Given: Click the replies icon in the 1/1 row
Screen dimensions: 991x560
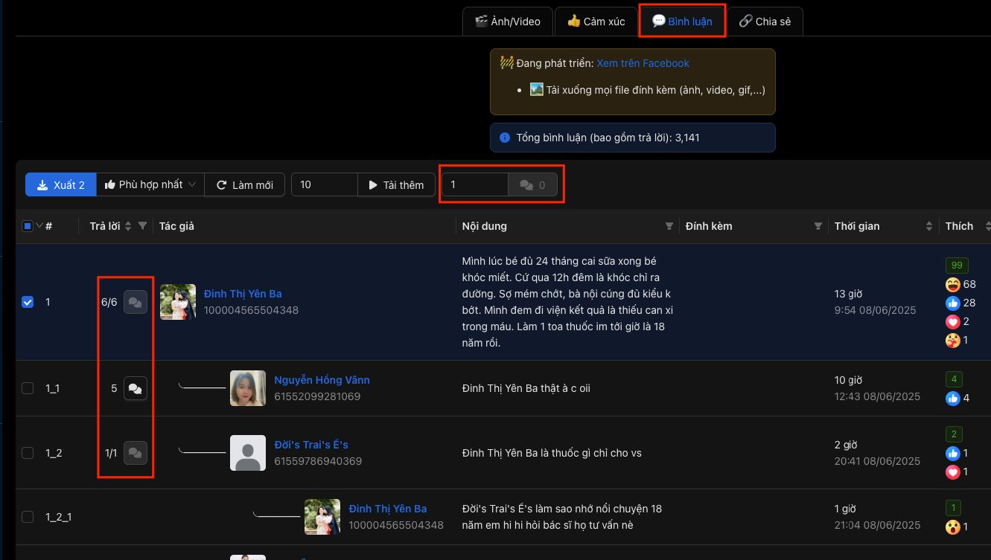Looking at the screenshot, I should [x=136, y=453].
